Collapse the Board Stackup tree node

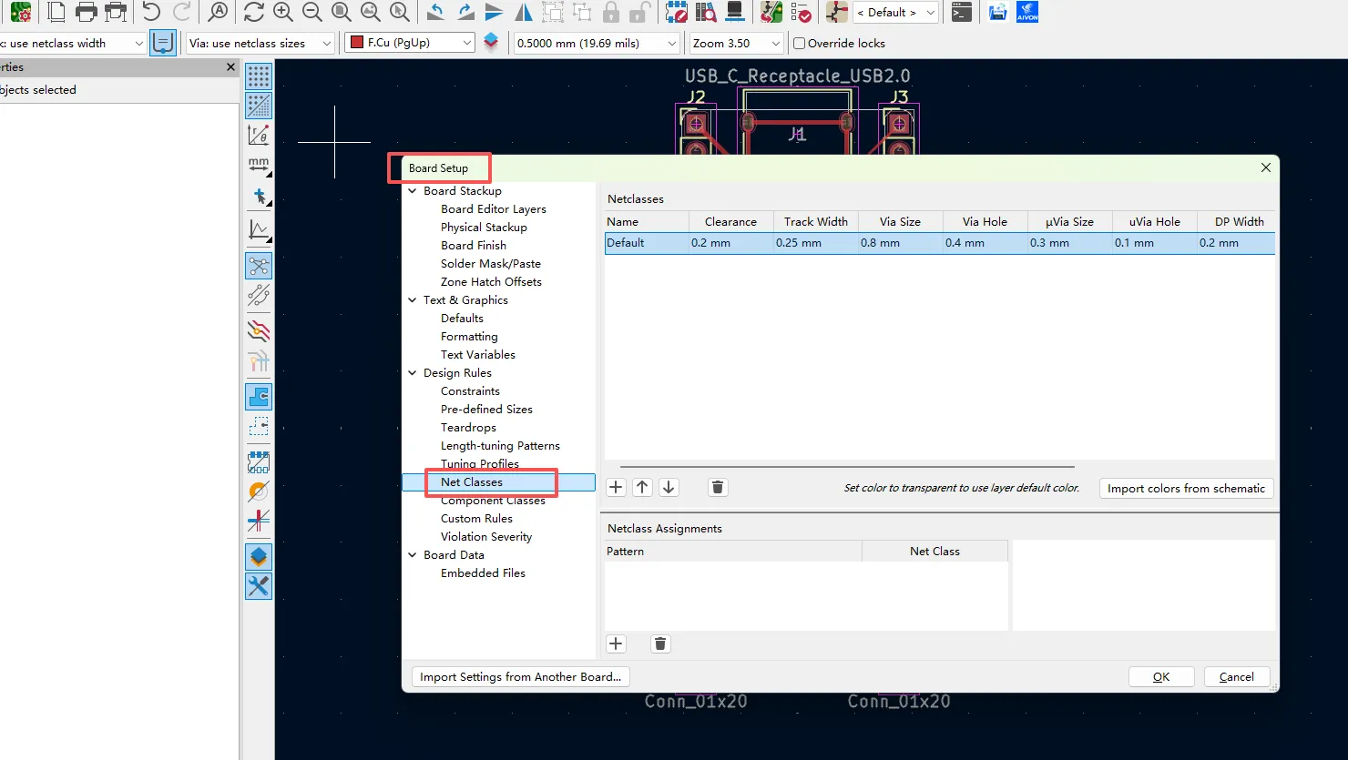pyautogui.click(x=413, y=191)
